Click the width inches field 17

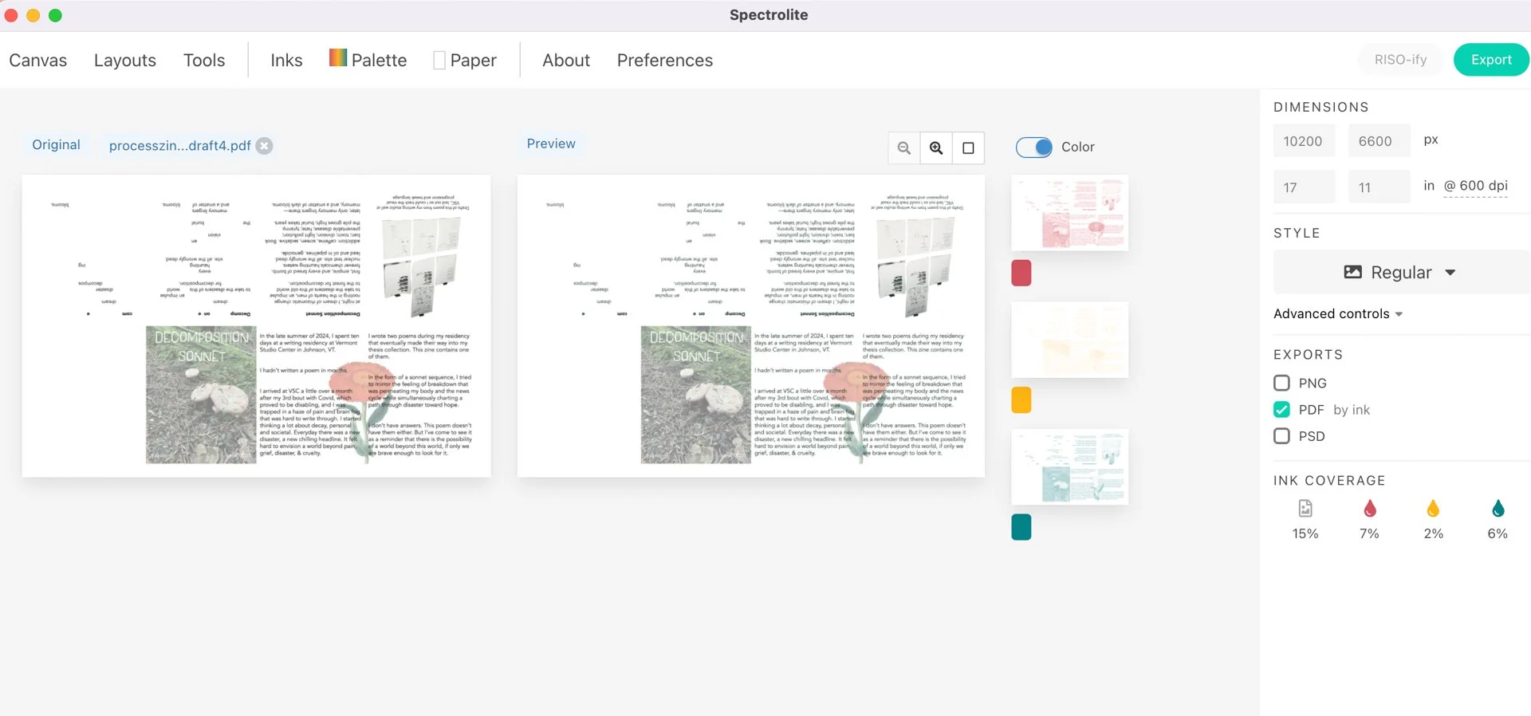(1304, 187)
